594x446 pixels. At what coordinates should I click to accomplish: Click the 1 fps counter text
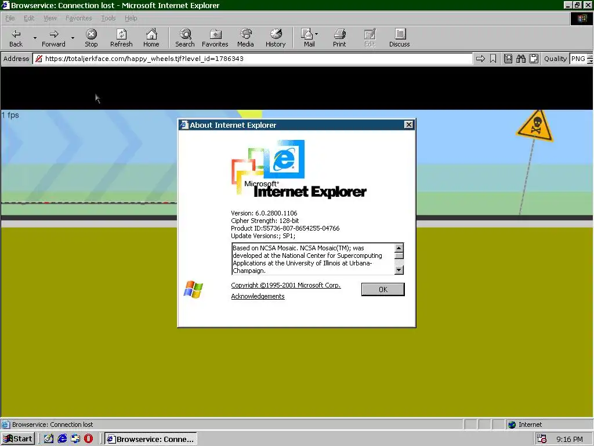10,115
